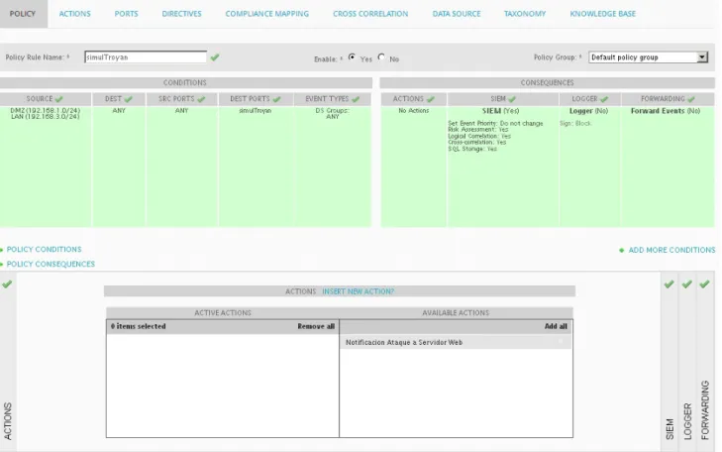Click checkmark above vertical FORWARDING tab

[x=704, y=284]
